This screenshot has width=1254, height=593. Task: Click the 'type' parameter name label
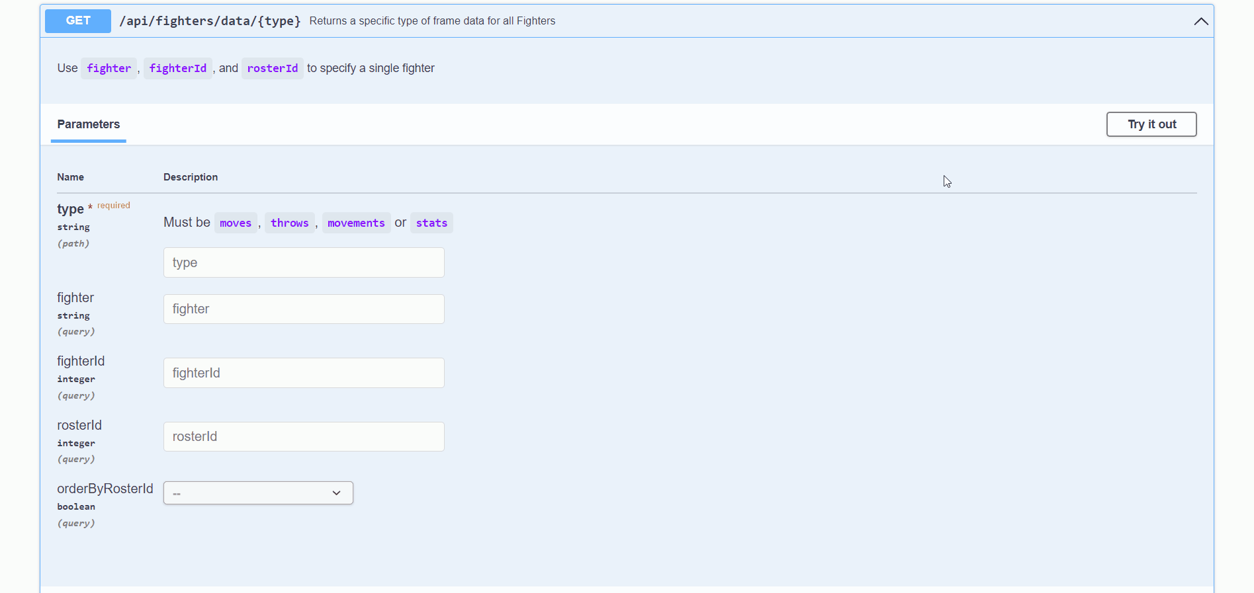[70, 209]
